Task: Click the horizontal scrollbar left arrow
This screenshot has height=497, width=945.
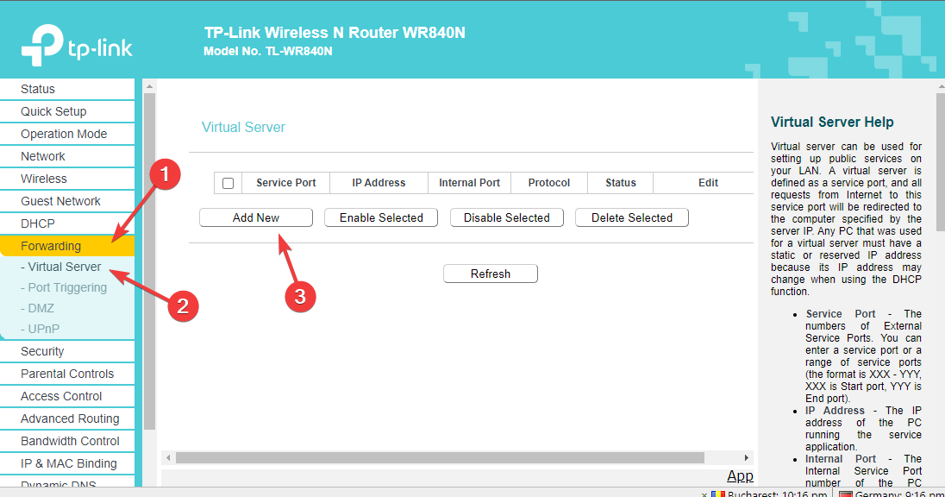Action: point(168,458)
